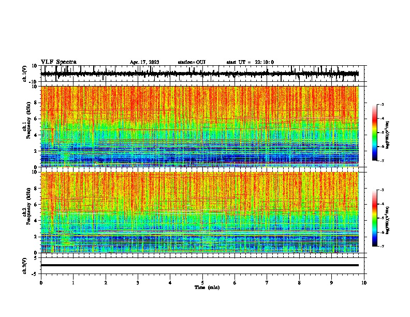Click the "VLF Spectra" title text
Screen dimensions: 410x317
pos(58,62)
